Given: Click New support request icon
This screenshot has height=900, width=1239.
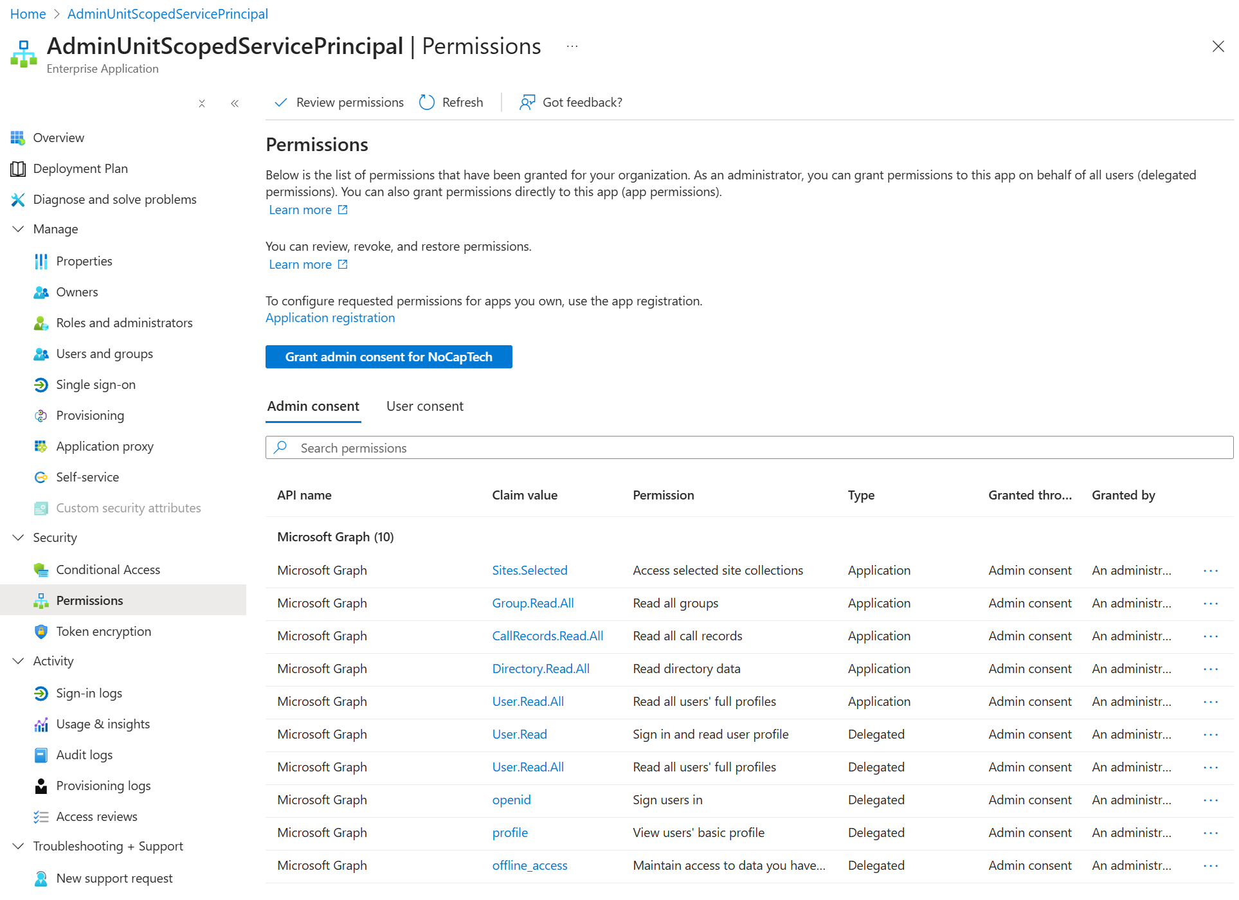Looking at the screenshot, I should [41, 878].
